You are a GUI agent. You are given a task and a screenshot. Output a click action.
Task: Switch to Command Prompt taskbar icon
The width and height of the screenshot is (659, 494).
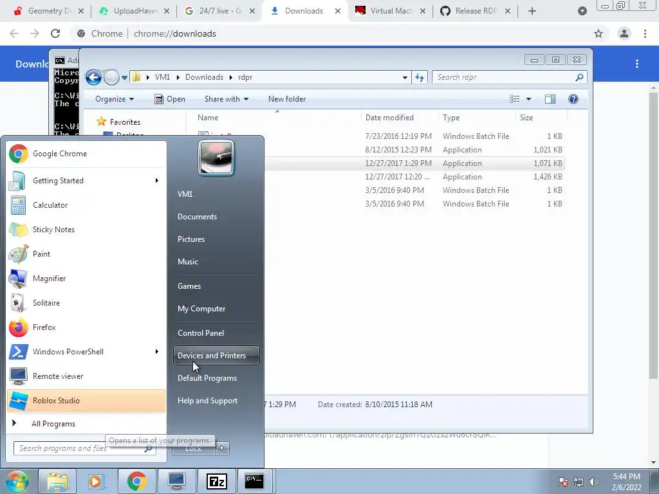pos(255,481)
